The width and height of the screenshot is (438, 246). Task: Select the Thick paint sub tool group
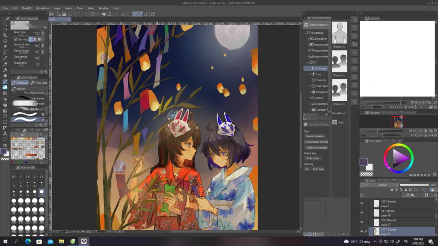point(39,83)
